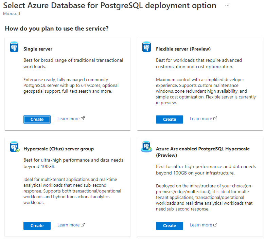Viewport: 265px width, 239px height.
Task: Click the Flexible server PostgreSQL icon
Action: click(x=146, y=47)
